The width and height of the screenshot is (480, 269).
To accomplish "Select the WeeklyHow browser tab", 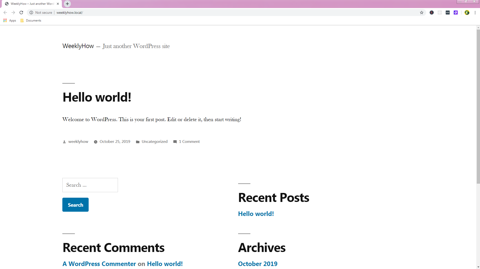I will coord(32,4).
